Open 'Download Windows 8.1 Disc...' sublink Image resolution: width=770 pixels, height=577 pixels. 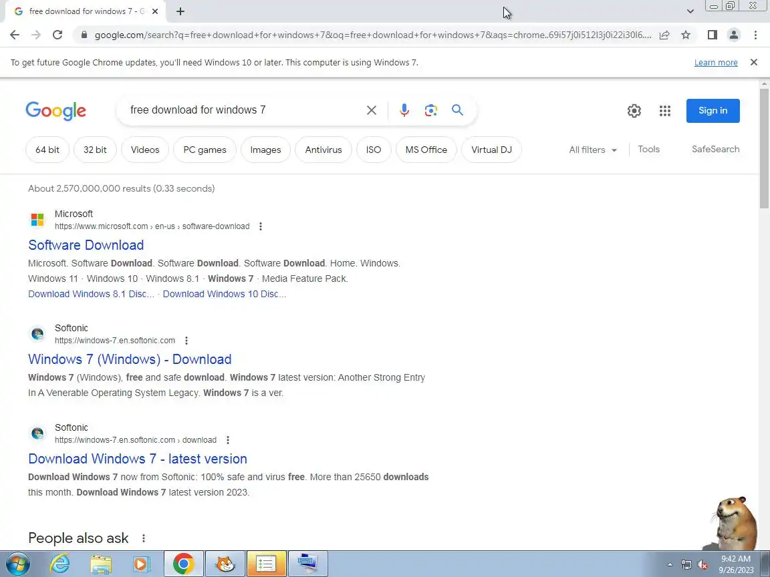point(91,294)
